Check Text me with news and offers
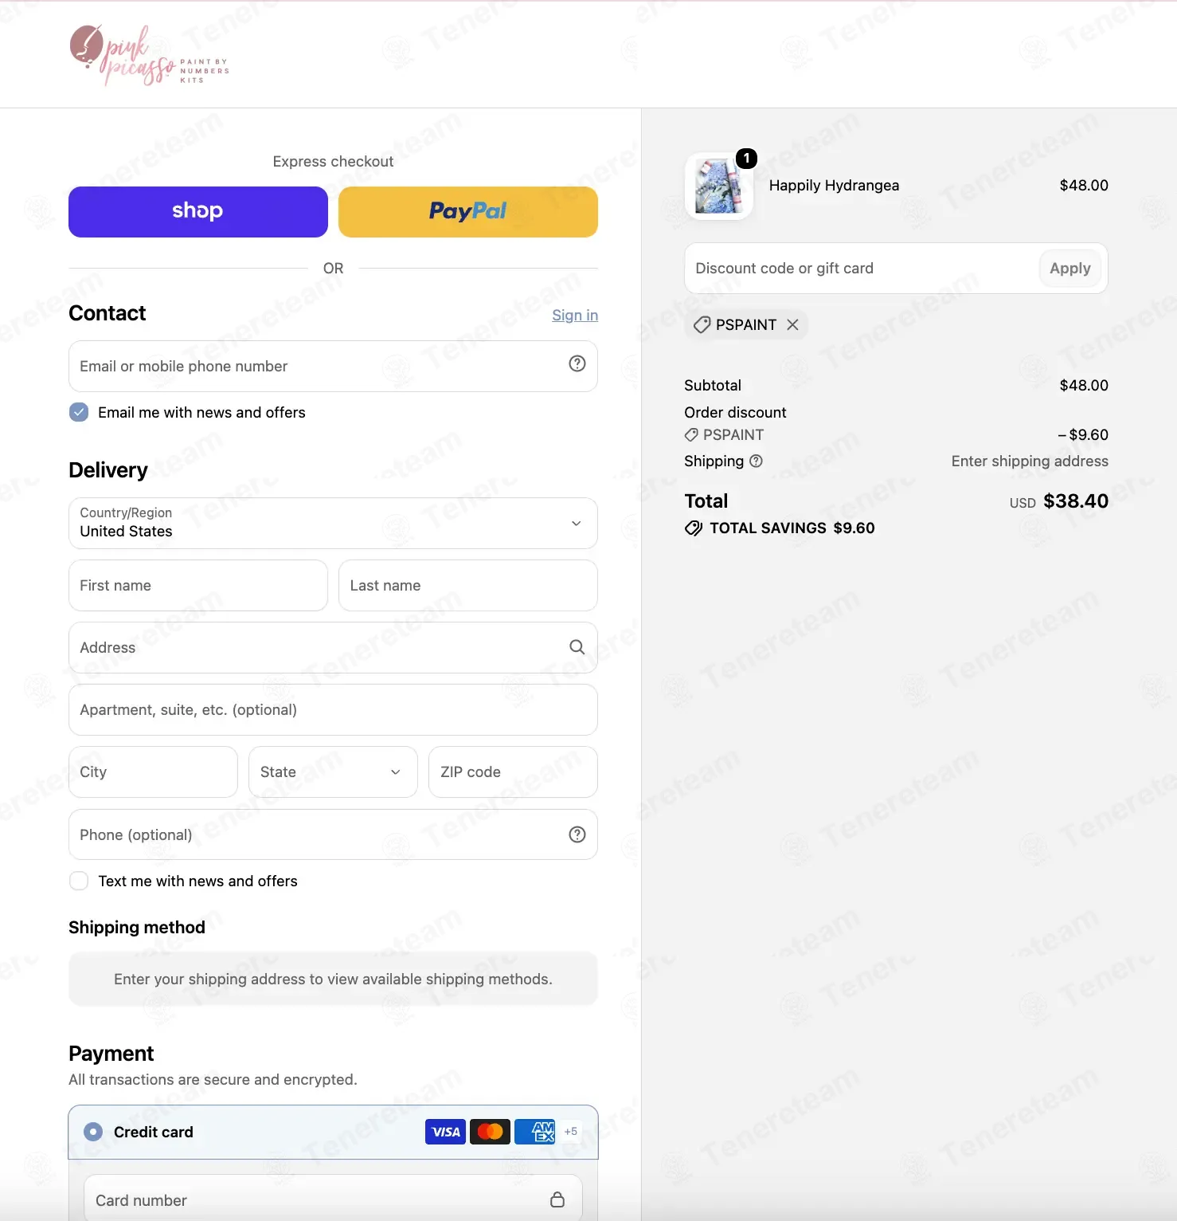Image resolution: width=1177 pixels, height=1221 pixels. [79, 881]
